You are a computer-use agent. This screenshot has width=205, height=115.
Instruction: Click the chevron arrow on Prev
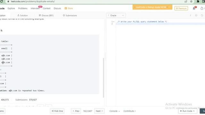click(73, 111)
